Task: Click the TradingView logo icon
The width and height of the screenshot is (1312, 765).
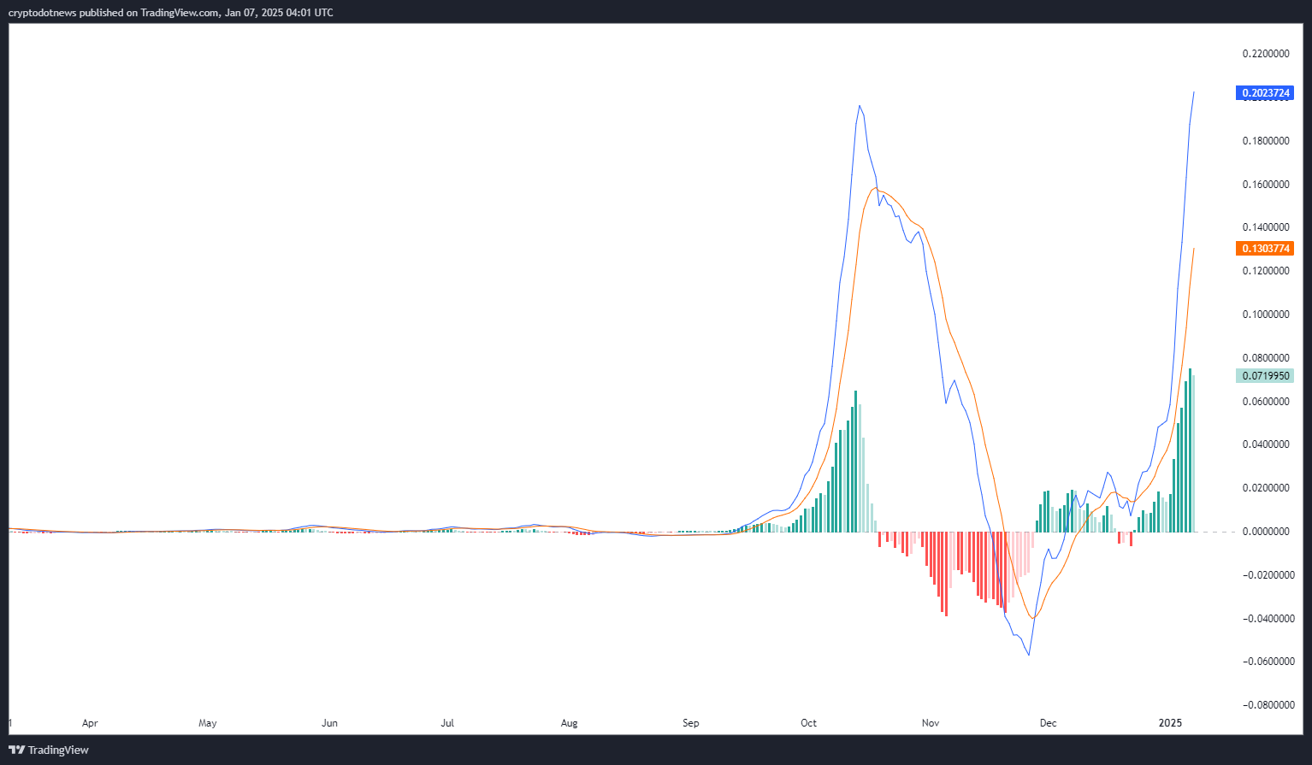Action: tap(16, 750)
